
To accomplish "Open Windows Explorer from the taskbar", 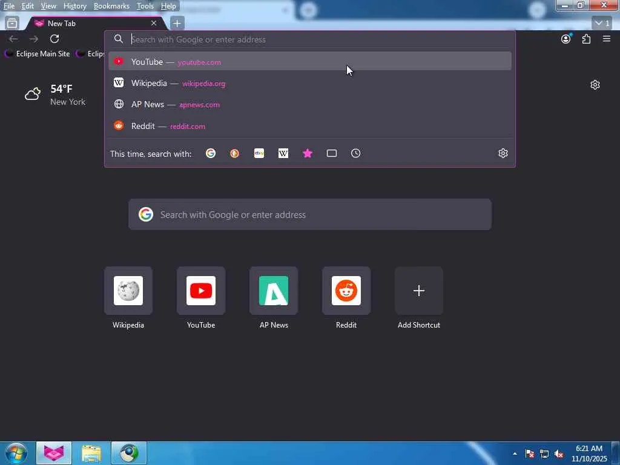I will (x=91, y=453).
